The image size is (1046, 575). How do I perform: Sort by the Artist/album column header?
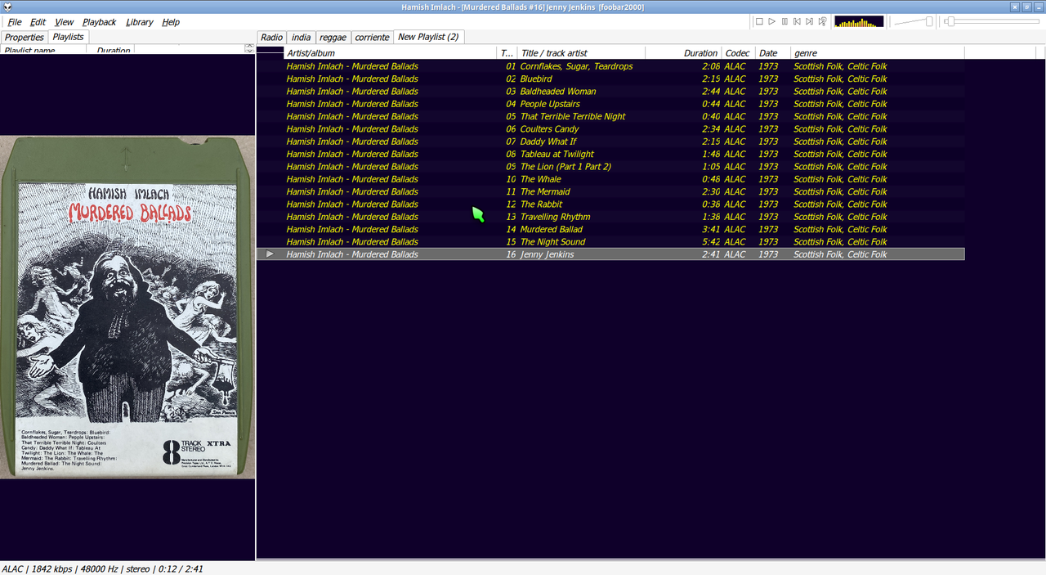pyautogui.click(x=391, y=53)
